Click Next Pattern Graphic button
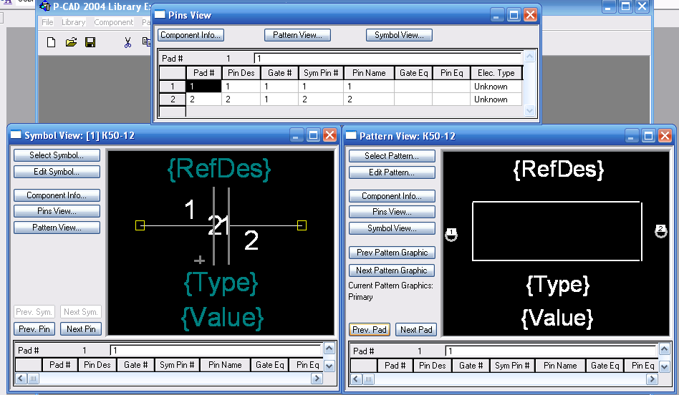 392,270
